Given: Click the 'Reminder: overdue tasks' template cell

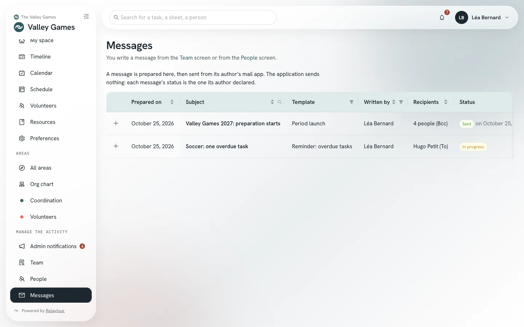Looking at the screenshot, I should (322, 146).
